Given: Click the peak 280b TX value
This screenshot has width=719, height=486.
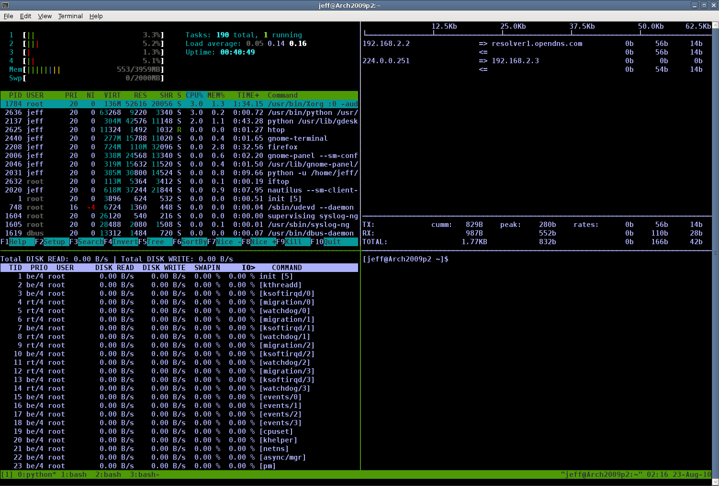Looking at the screenshot, I should [548, 225].
